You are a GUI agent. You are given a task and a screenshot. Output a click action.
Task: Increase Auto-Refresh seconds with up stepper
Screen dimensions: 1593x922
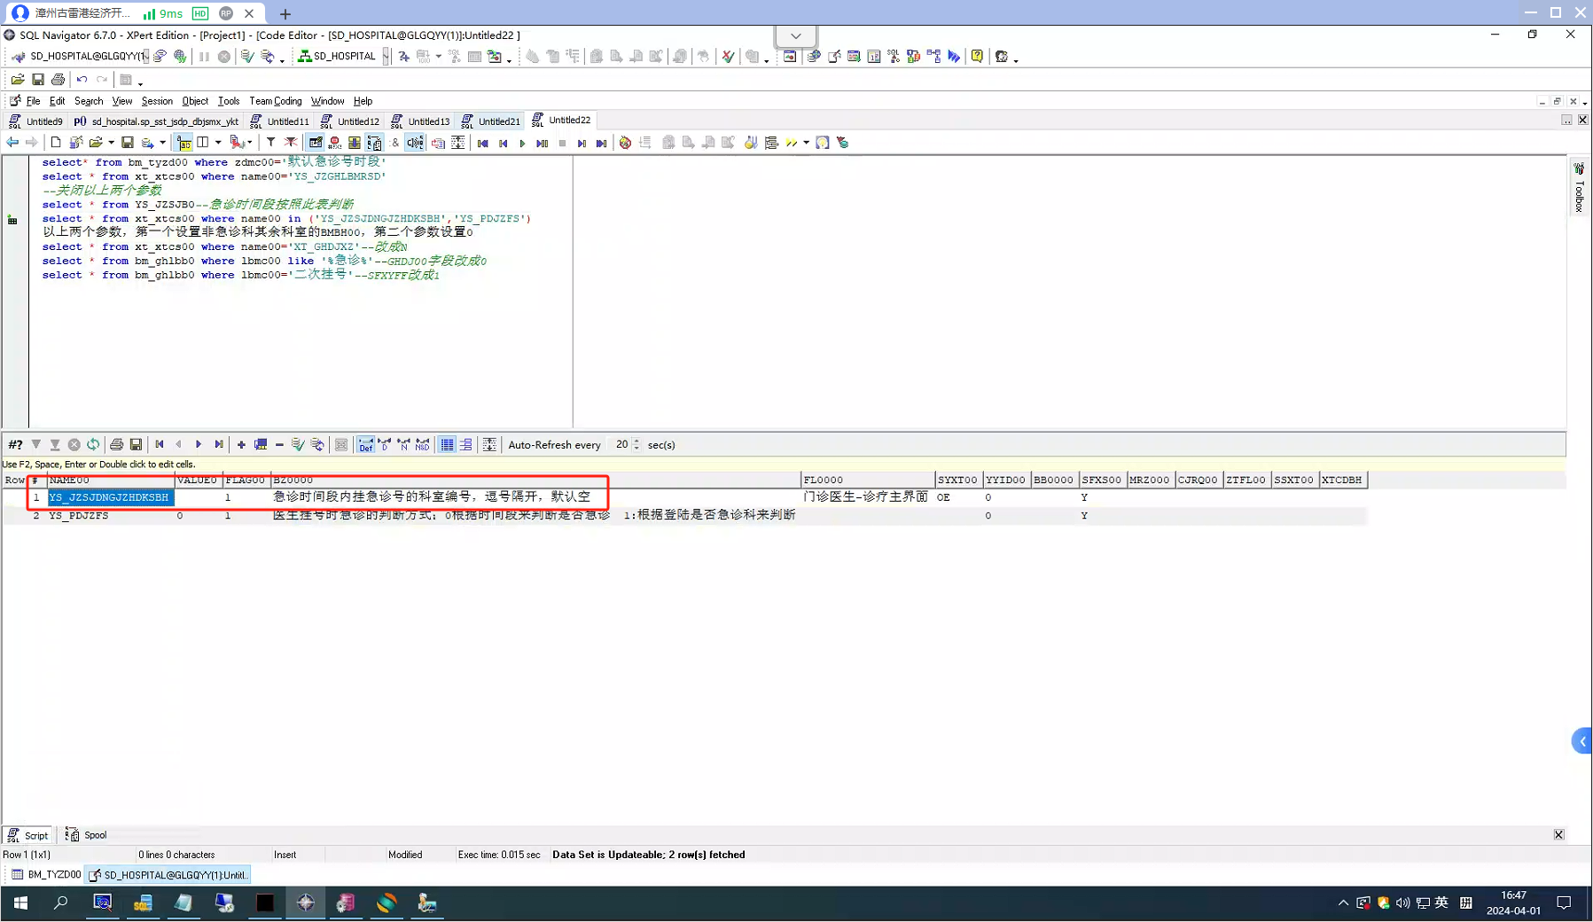point(636,441)
